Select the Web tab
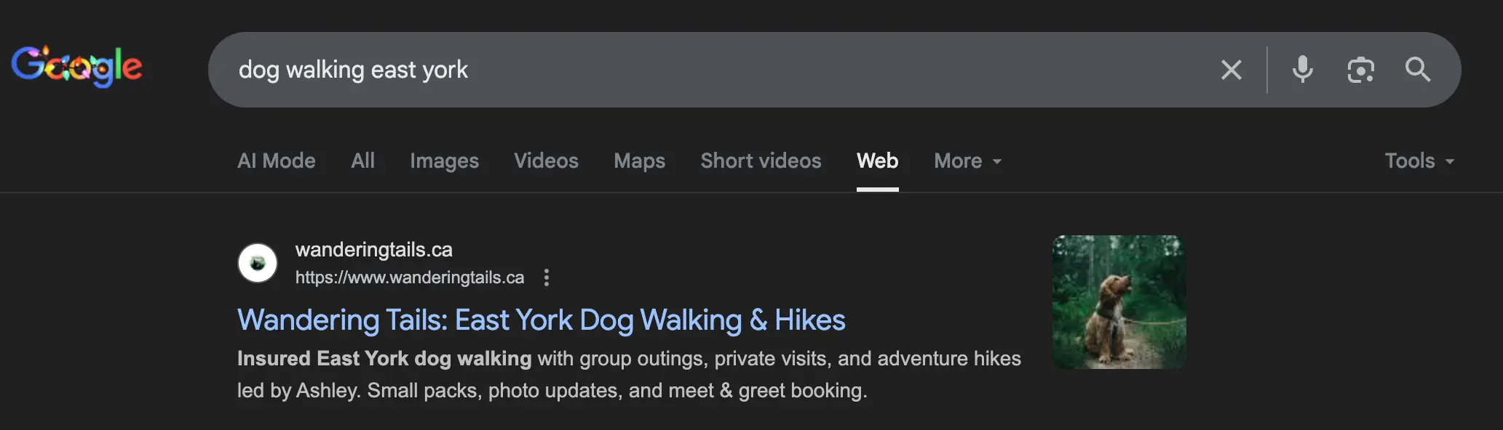Screen dimensions: 1503x430 [877, 161]
